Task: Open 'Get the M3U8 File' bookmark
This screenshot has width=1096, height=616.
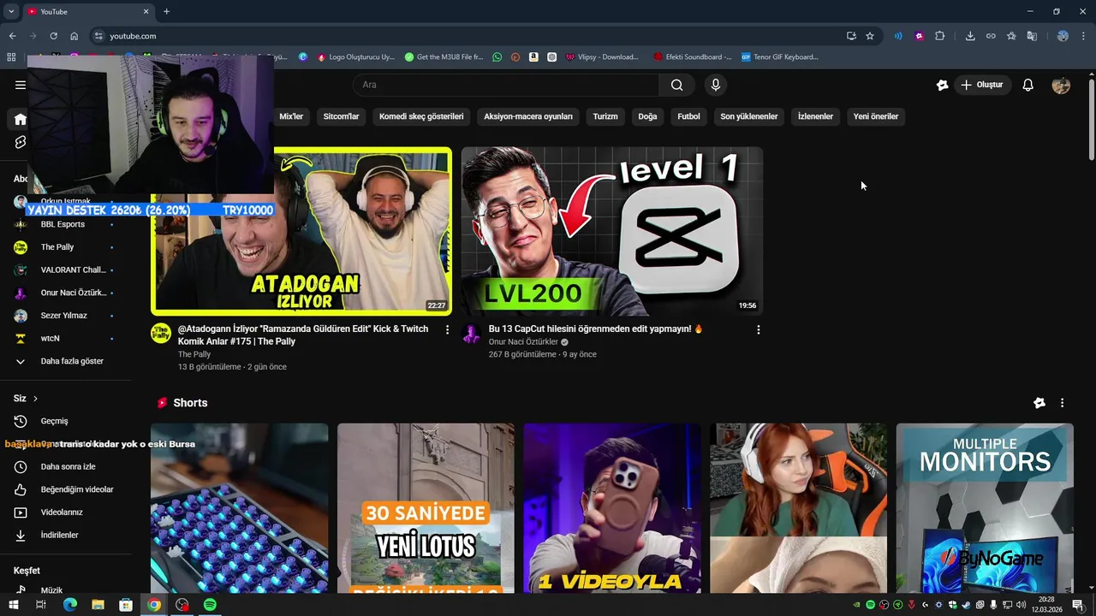Action: (x=444, y=57)
